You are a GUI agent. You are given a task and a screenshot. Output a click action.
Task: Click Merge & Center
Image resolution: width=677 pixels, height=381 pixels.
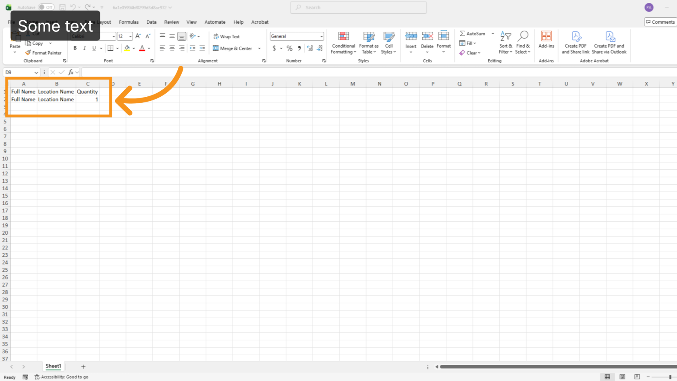[x=233, y=48]
